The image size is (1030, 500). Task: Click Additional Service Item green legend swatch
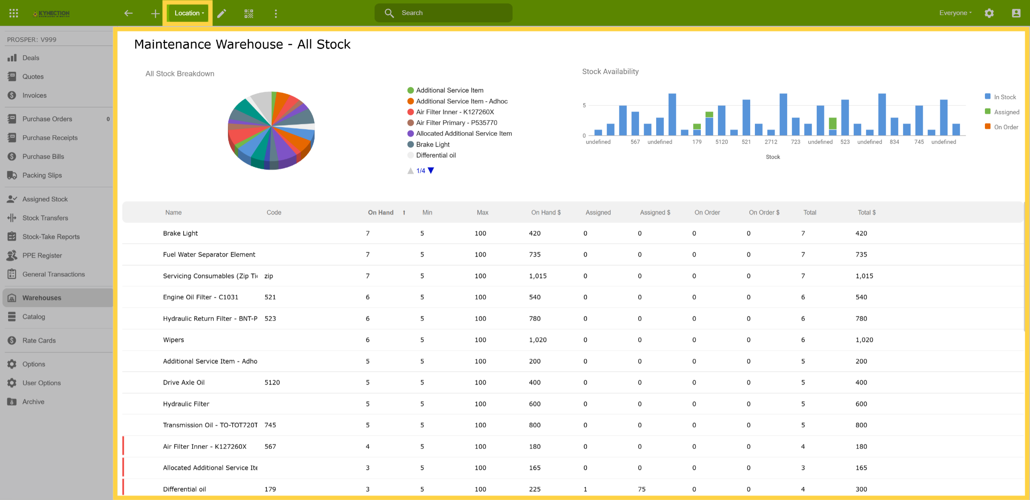(x=411, y=91)
